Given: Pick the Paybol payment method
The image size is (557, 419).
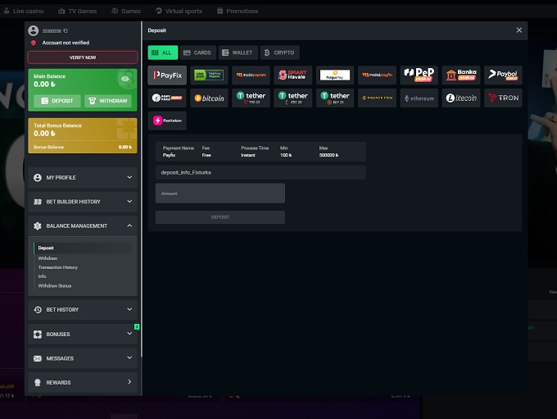Looking at the screenshot, I should (503, 75).
